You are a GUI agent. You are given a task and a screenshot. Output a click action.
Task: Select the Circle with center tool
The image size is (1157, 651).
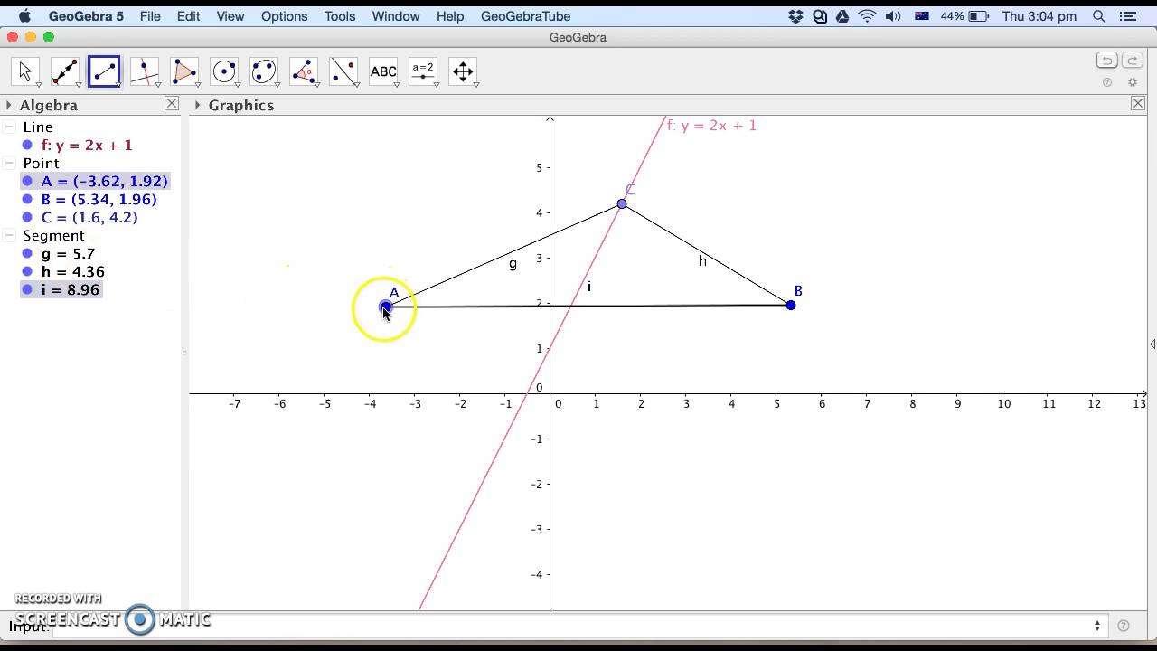tap(224, 71)
